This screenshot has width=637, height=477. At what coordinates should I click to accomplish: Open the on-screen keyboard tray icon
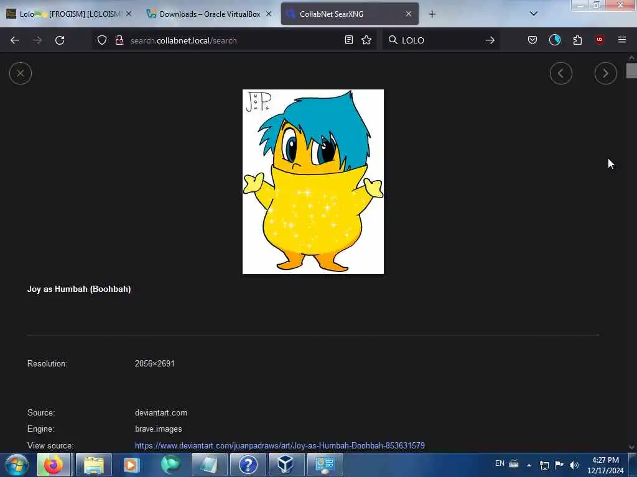514,464
